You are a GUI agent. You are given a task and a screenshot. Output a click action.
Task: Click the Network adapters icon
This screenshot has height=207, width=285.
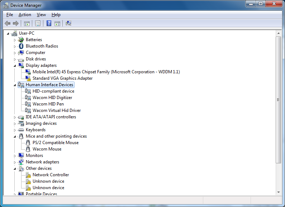pyautogui.click(x=21, y=162)
